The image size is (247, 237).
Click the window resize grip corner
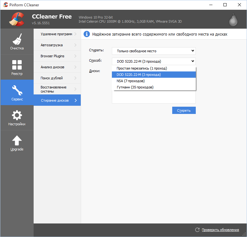pos(244,234)
